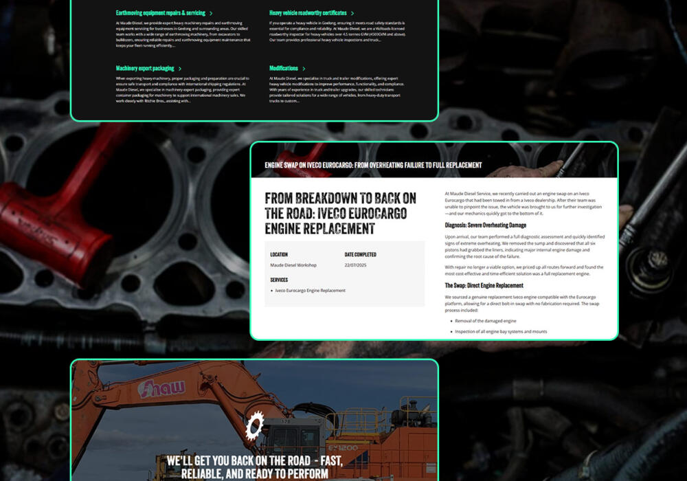This screenshot has width=687, height=481.
Task: Click the Earthmoving equipment description paragraph
Action: [183, 34]
